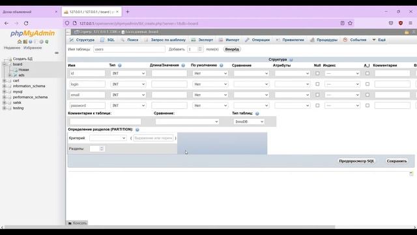The height and width of the screenshot is (235, 417).
Task: Open the settings gear icon in sidebar
Action: (41, 42)
